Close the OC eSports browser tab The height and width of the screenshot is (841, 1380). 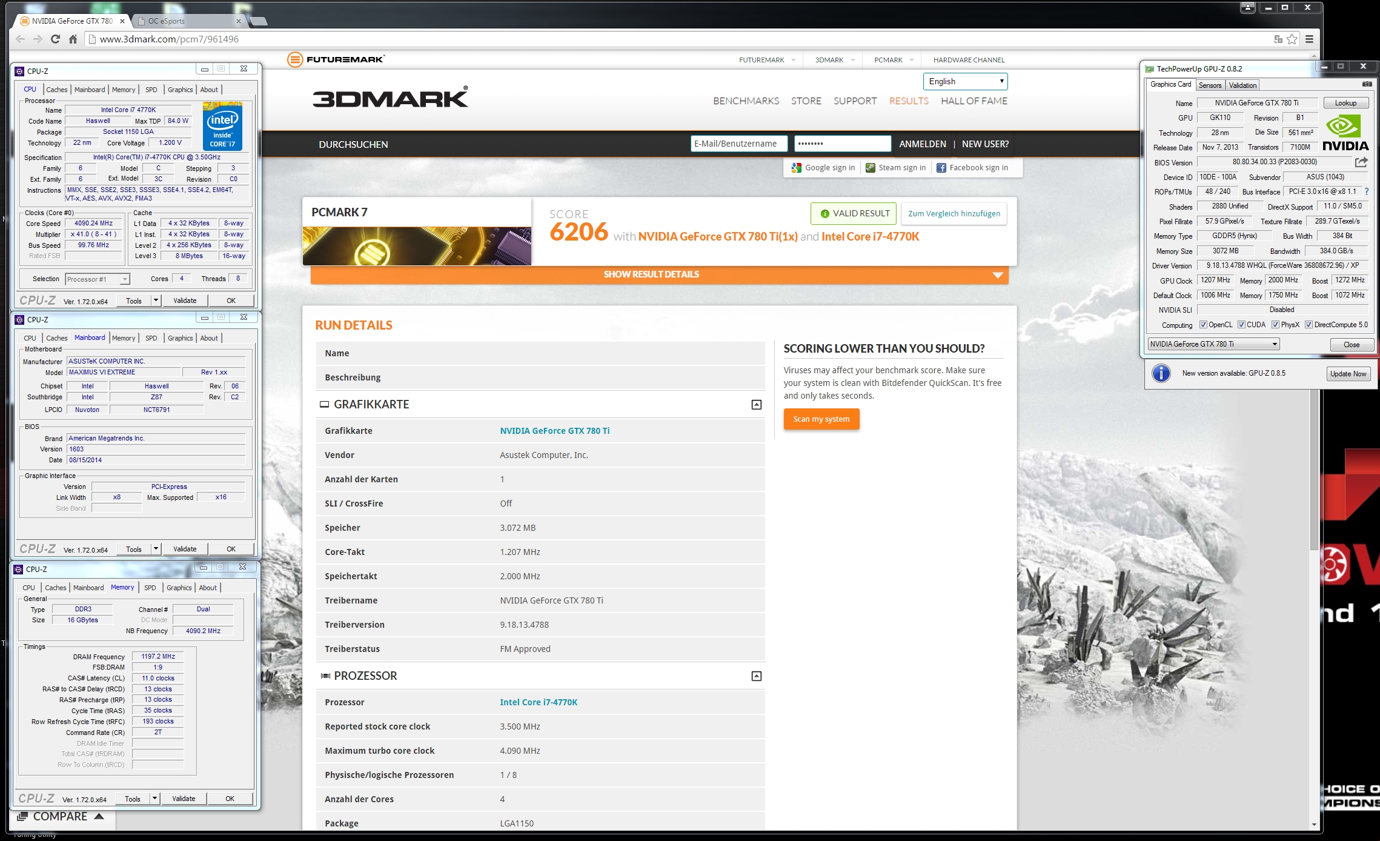pyautogui.click(x=238, y=21)
